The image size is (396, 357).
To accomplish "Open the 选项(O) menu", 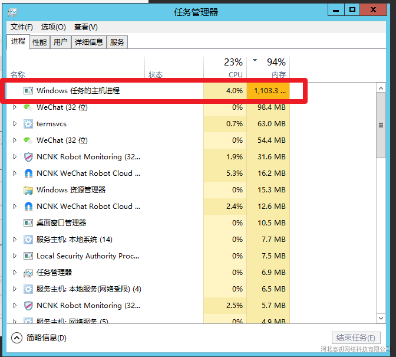I will pos(53,27).
